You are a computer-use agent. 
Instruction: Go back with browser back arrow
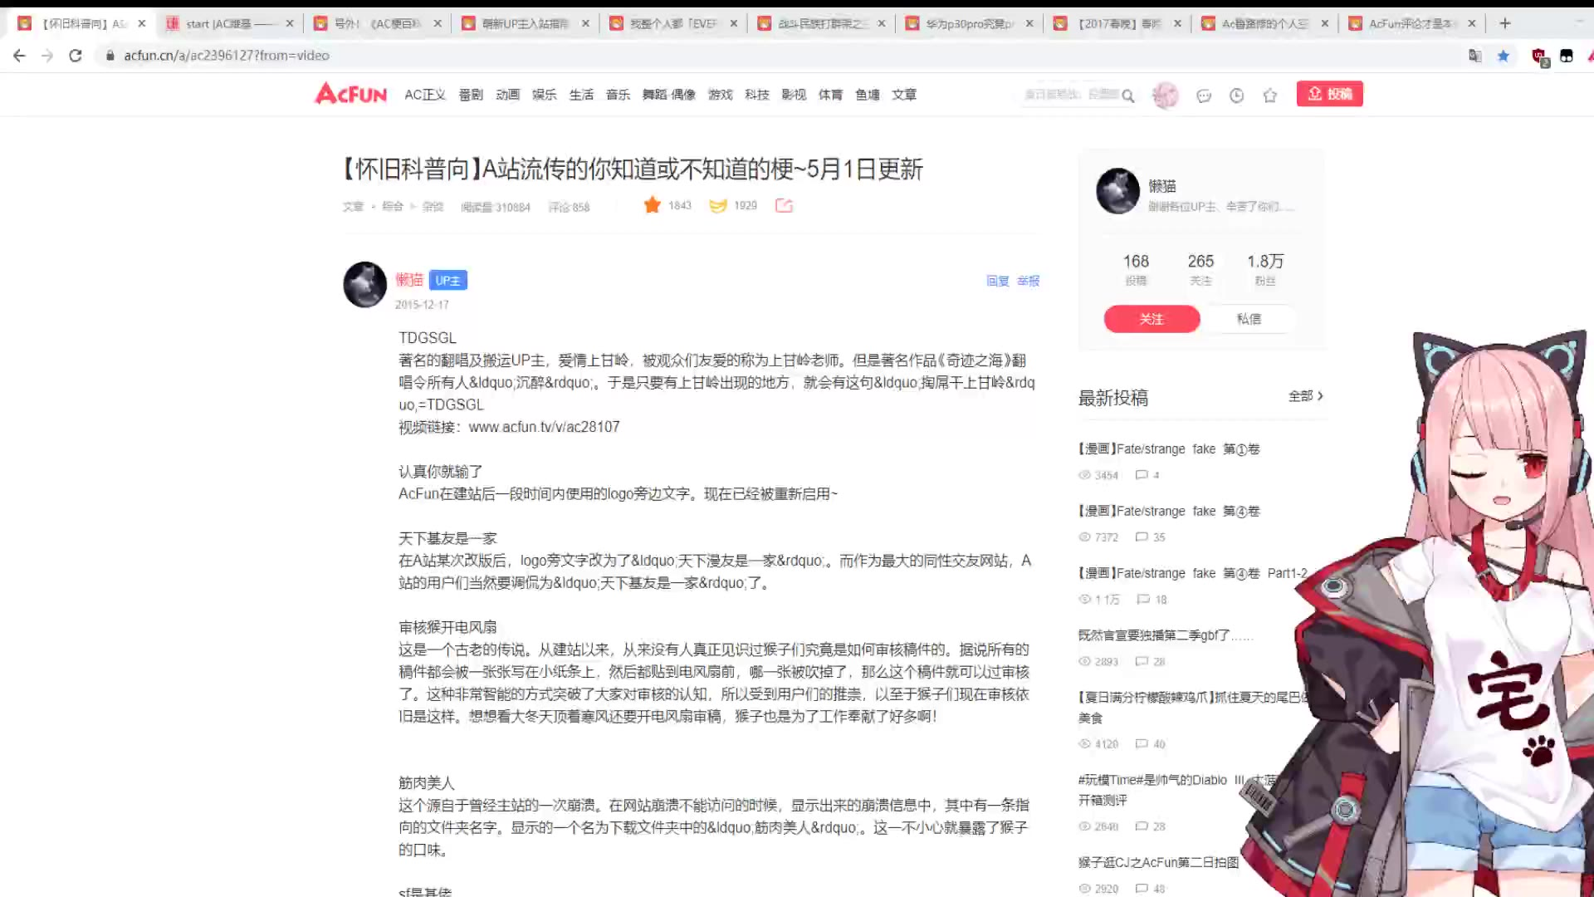click(19, 56)
